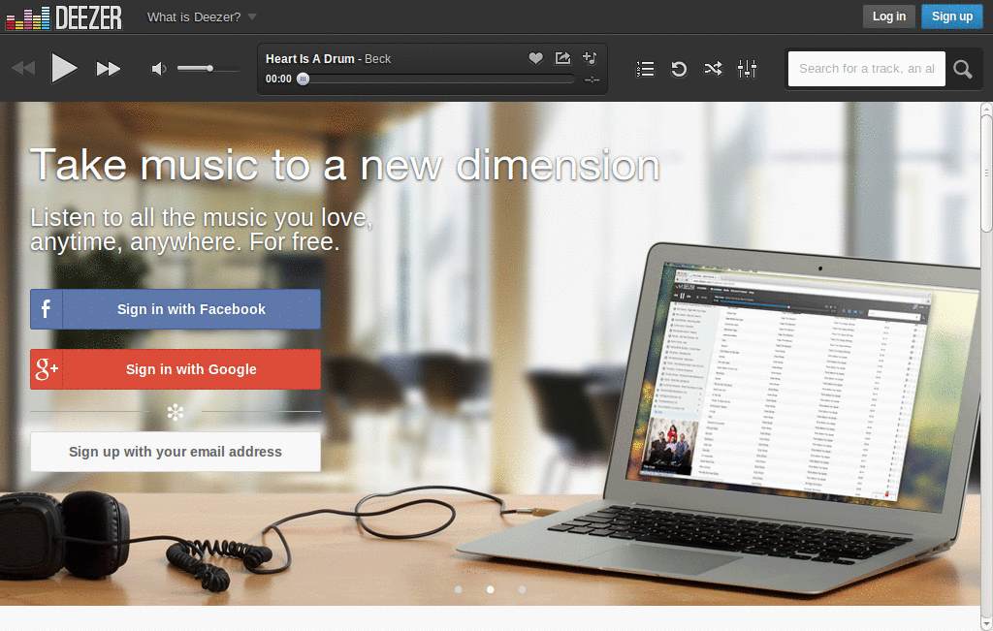Open the play queue list
993x631 pixels.
(645, 68)
